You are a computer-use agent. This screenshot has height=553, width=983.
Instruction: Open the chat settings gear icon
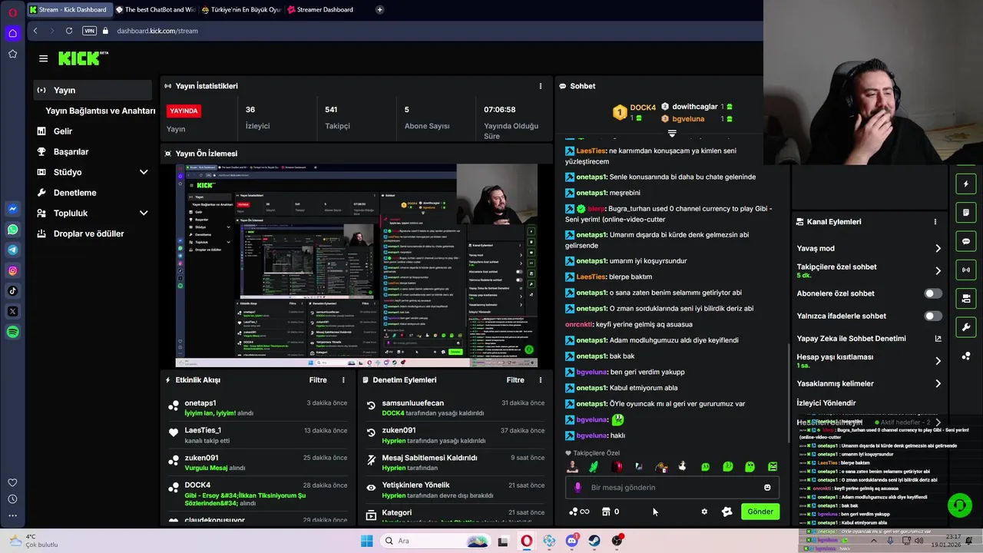pyautogui.click(x=704, y=512)
